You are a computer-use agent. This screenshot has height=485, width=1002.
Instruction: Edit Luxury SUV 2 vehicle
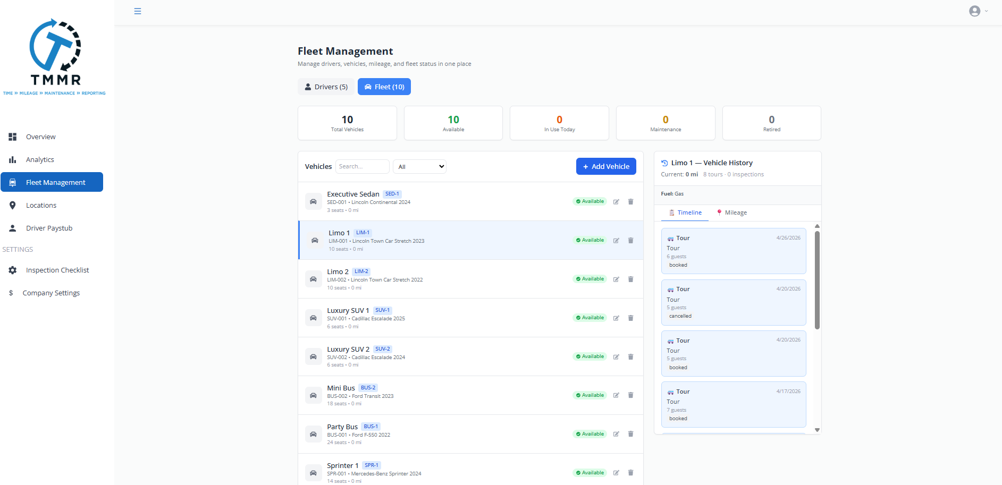pyautogui.click(x=616, y=357)
